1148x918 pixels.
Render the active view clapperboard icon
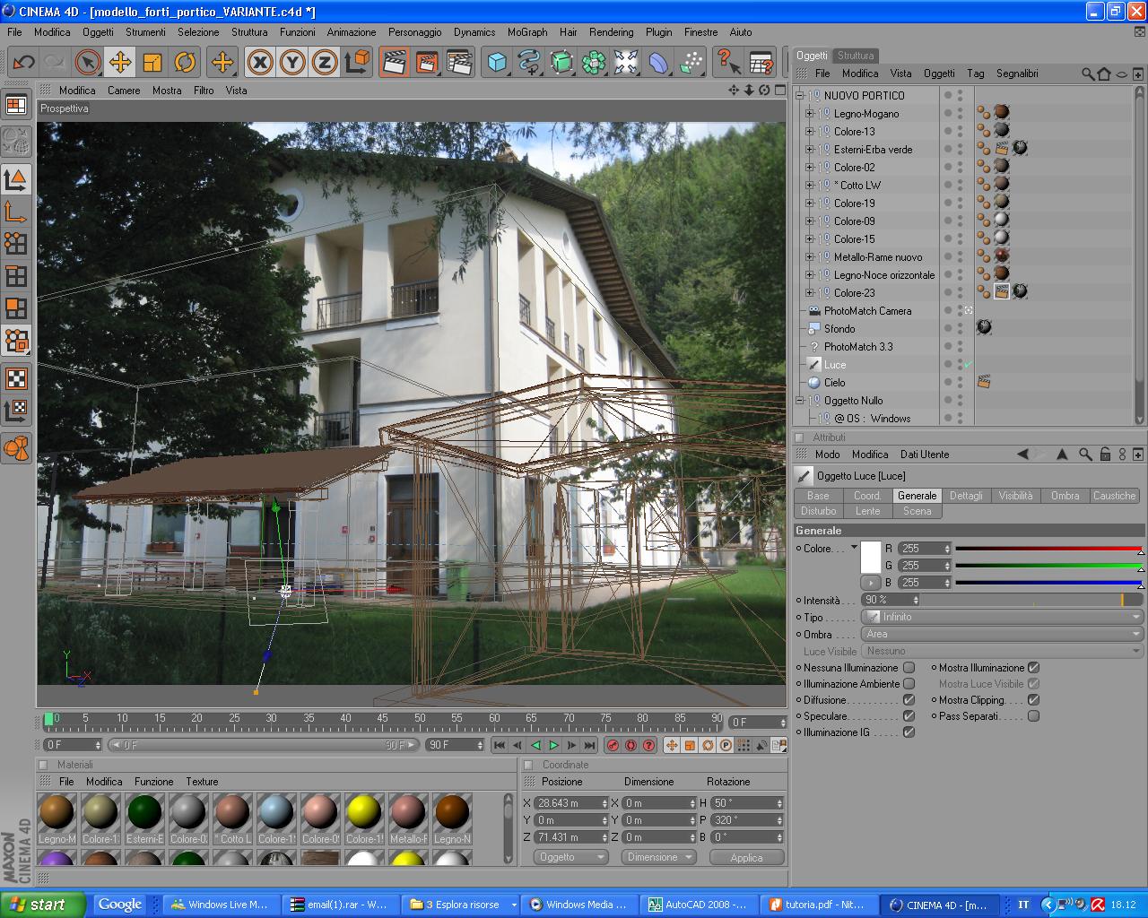point(394,62)
